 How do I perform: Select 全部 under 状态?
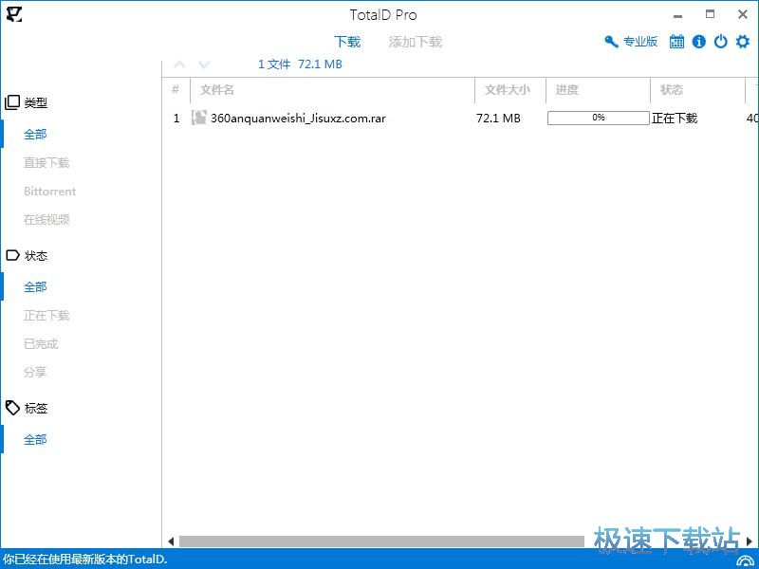tap(35, 287)
